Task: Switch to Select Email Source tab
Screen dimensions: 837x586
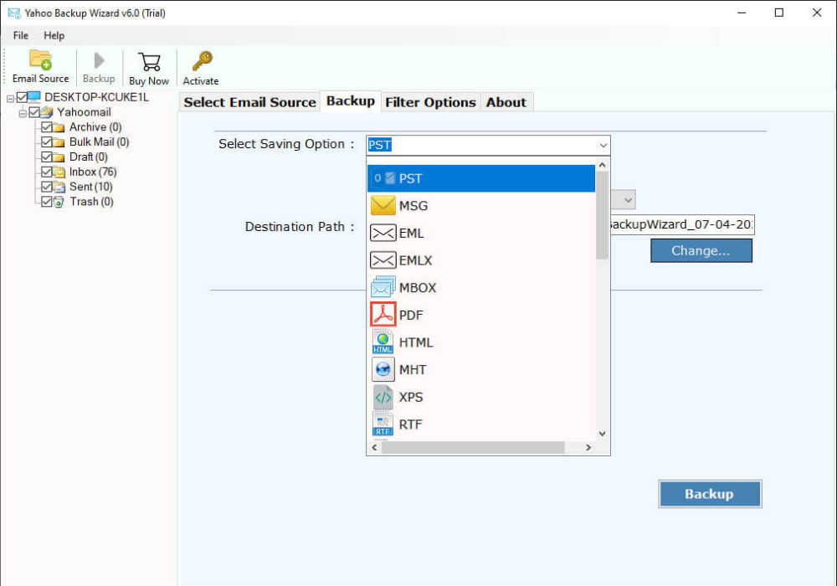Action: pos(249,102)
